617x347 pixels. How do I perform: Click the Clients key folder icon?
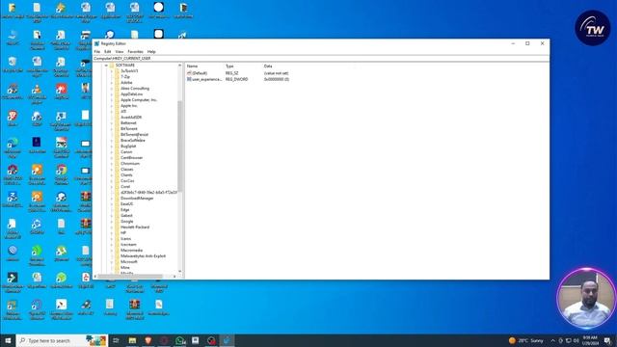117,175
